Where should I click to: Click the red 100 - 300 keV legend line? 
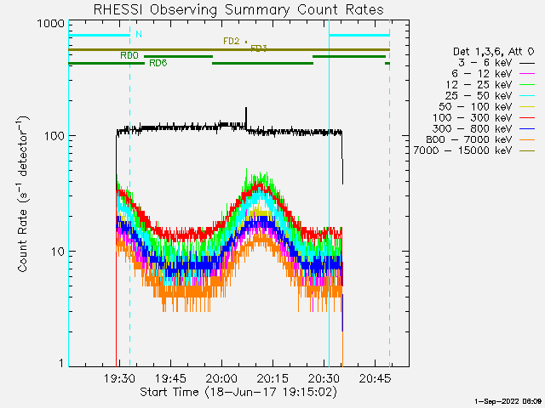tap(527, 118)
